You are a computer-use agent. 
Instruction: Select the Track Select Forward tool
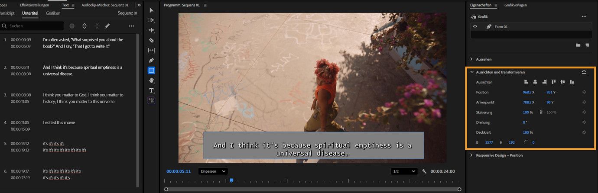(151, 20)
